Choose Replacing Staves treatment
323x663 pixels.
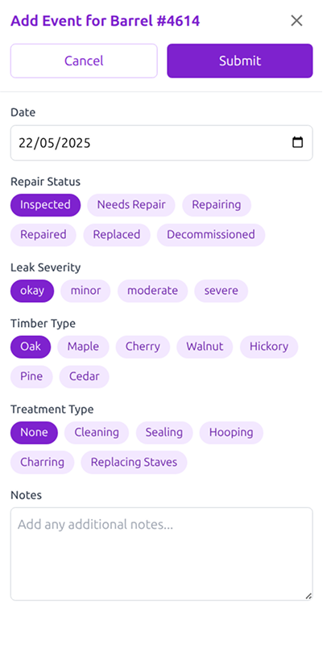click(x=134, y=463)
